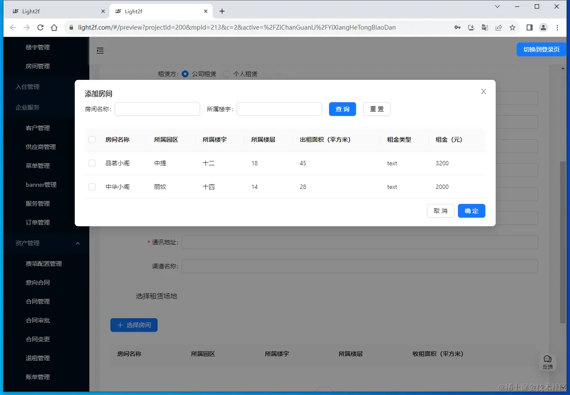The height and width of the screenshot is (395, 570).
Task: Close the first Light2f tab
Action: (x=103, y=11)
